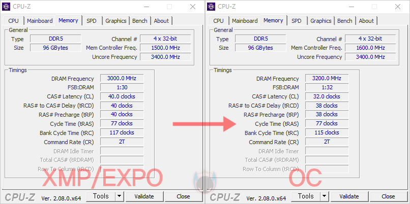Click the 40 clocks tRP value in left window
Screen dimensions: 410x204
[122, 114]
